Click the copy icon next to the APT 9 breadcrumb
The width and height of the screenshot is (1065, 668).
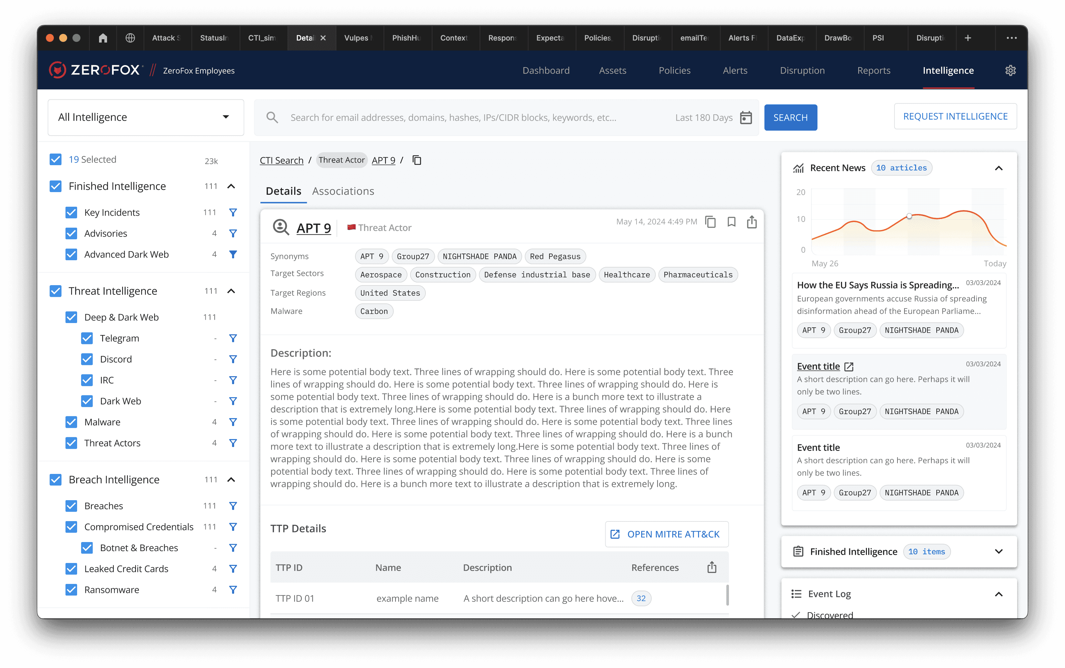417,160
